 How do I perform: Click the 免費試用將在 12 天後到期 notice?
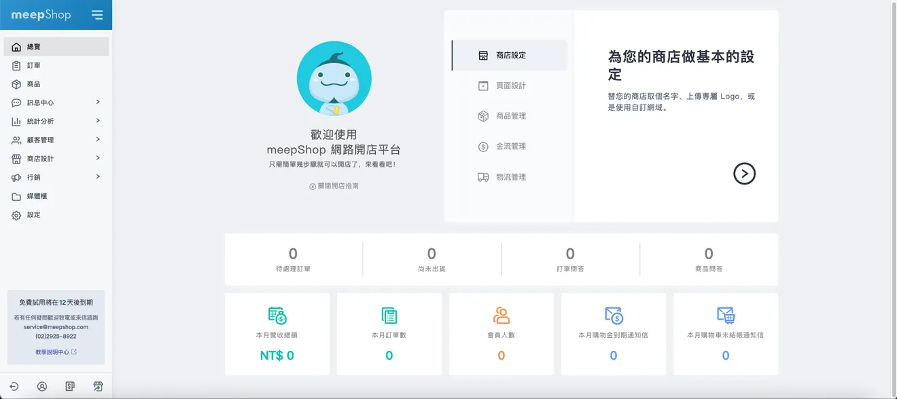tap(56, 303)
